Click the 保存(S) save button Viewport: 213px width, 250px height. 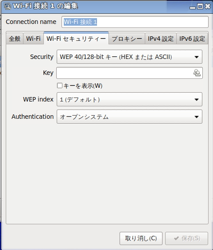(186, 238)
